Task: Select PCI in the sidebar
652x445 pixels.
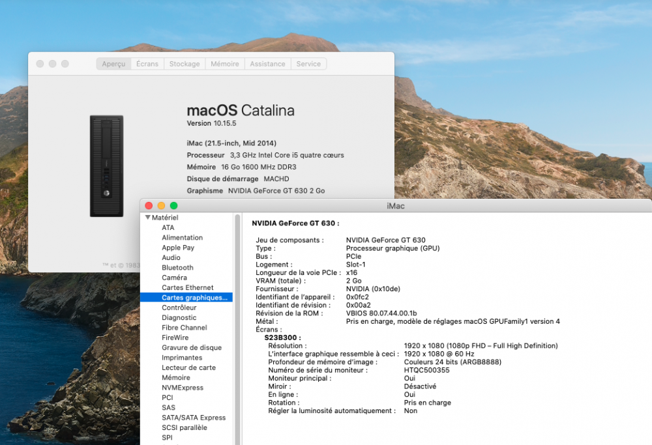Action: pyautogui.click(x=167, y=397)
